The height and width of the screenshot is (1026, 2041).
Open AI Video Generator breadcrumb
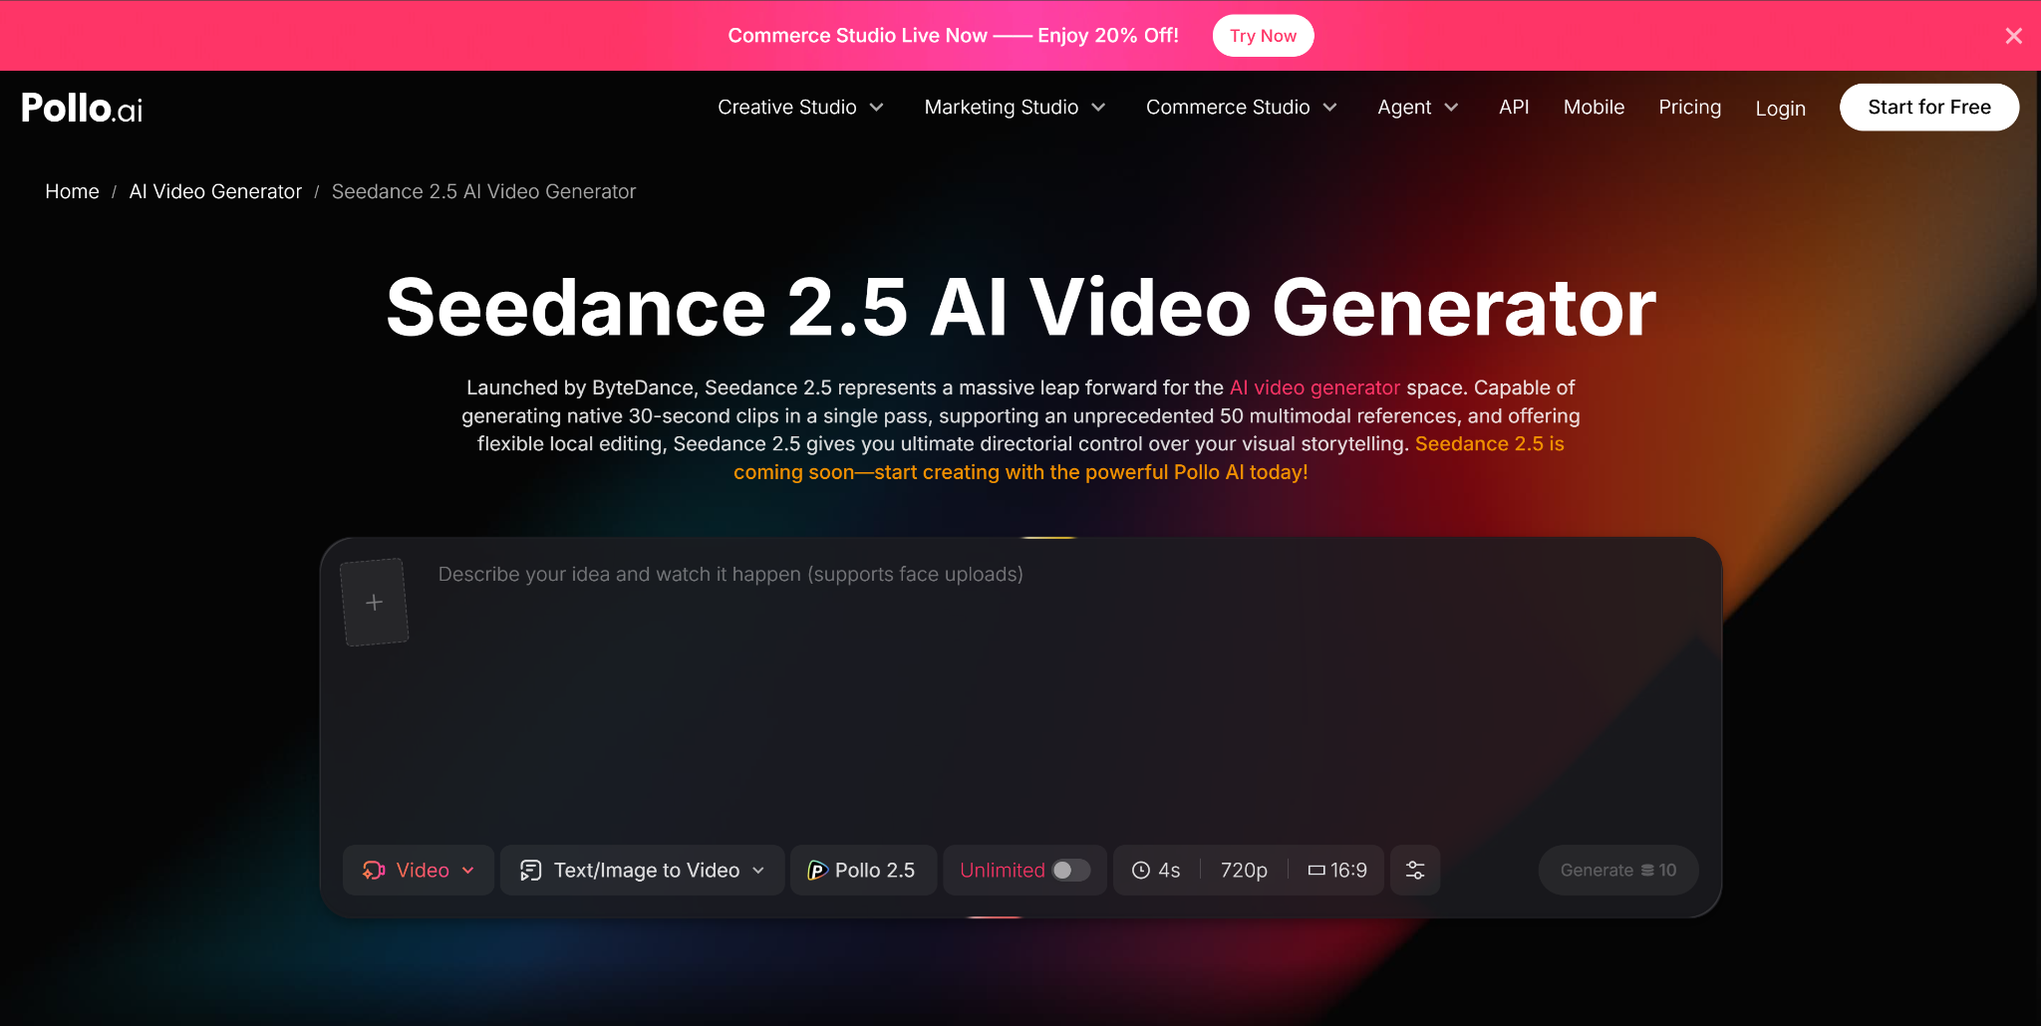pos(215,191)
